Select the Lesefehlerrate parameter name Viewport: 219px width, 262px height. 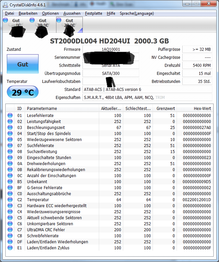[x=40, y=116]
